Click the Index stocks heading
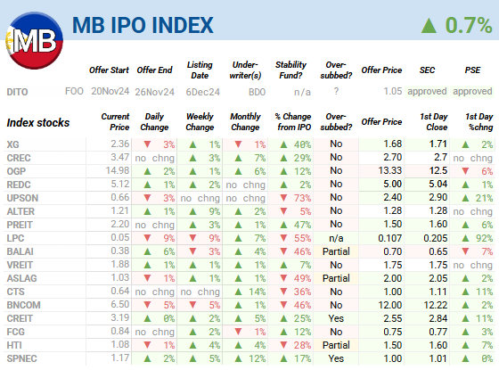Viewport: 499px width, 370px height. [38, 123]
